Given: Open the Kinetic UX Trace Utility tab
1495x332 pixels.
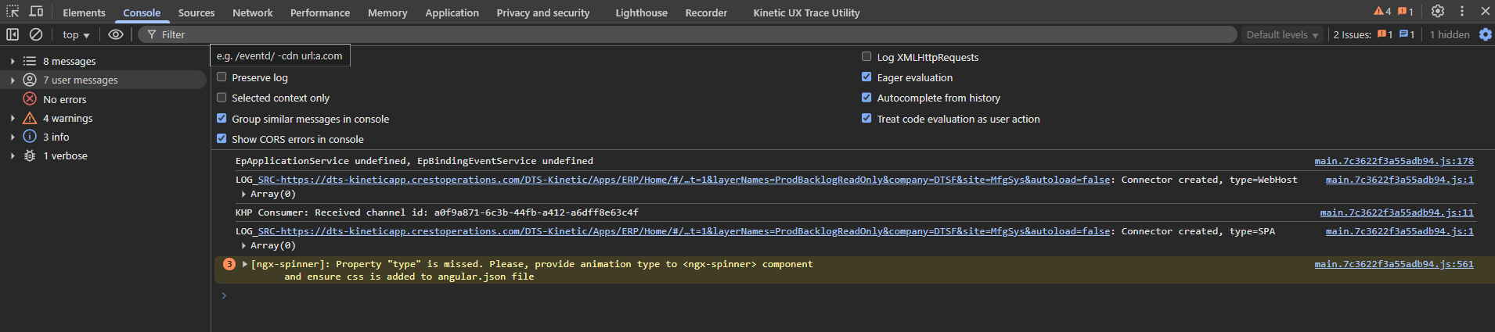Looking at the screenshot, I should pos(806,13).
